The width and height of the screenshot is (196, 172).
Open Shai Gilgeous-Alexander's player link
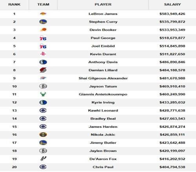[x=103, y=78]
